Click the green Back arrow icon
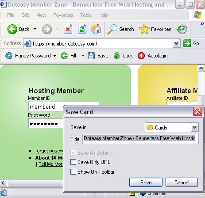 coord(12,29)
